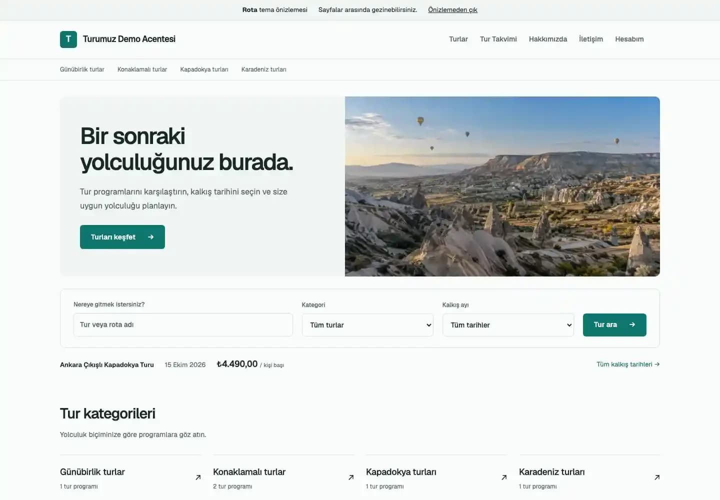
Task: Click arrow icon on Karadeniz turları card
Action: coord(657,477)
